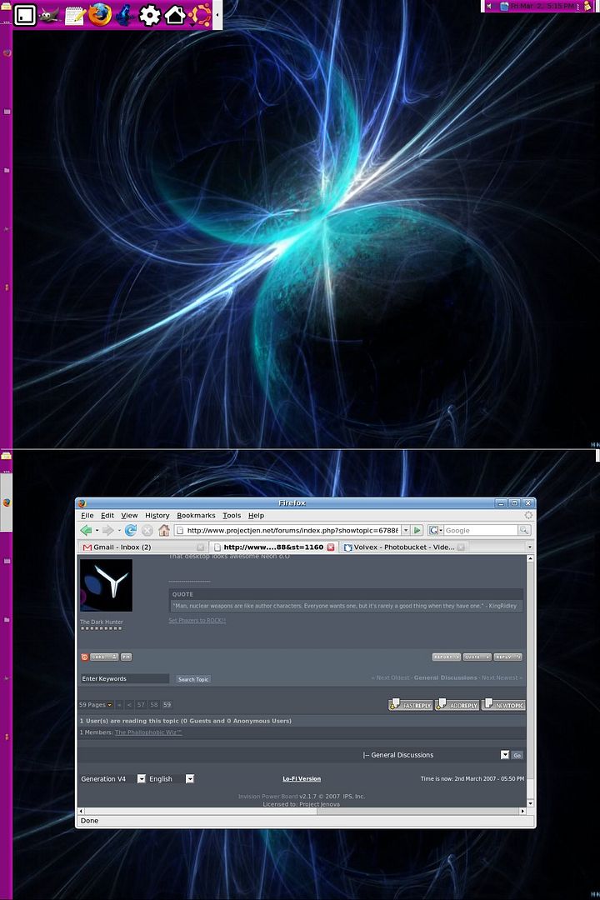Click the projectjen.net URL address field
600x900 pixels.
click(292, 530)
